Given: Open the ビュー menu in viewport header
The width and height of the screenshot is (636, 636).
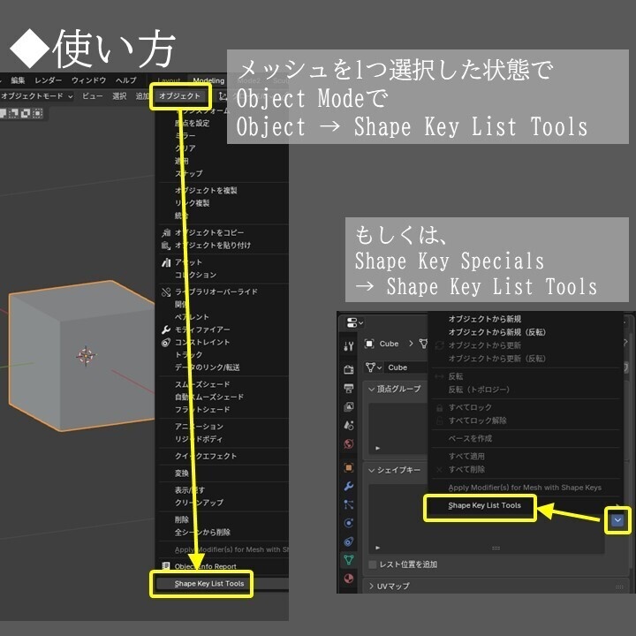Looking at the screenshot, I should coord(93,96).
